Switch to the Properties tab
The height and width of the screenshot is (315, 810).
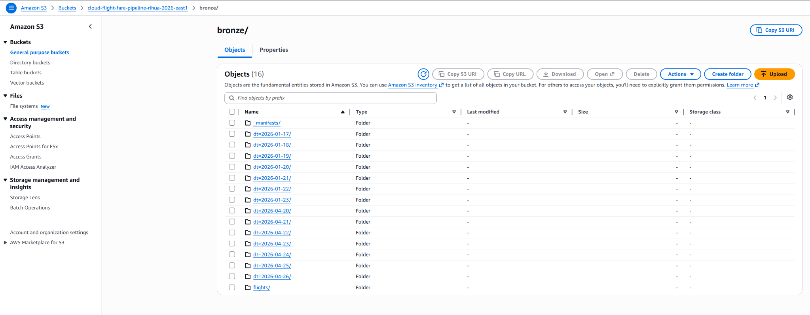(274, 50)
